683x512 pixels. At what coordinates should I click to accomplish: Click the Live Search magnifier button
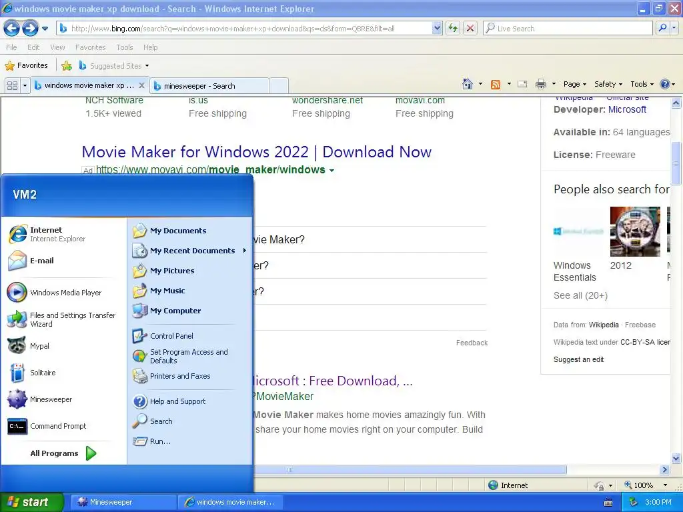click(662, 28)
